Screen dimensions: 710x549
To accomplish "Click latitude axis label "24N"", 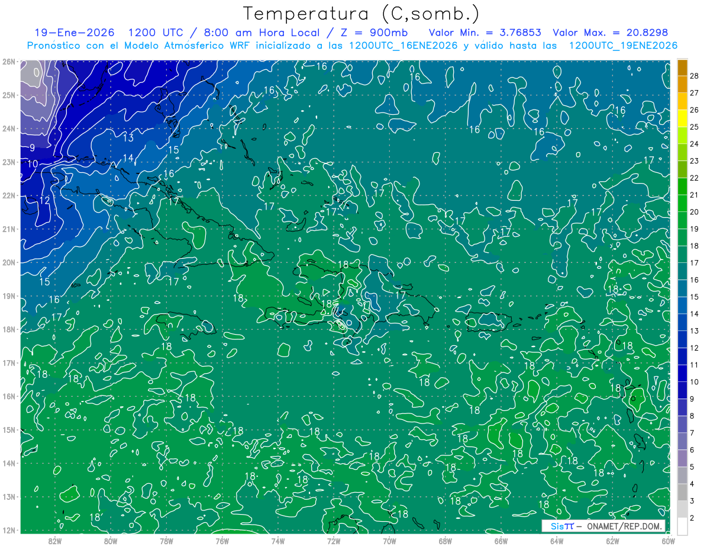I will click(x=8, y=129).
